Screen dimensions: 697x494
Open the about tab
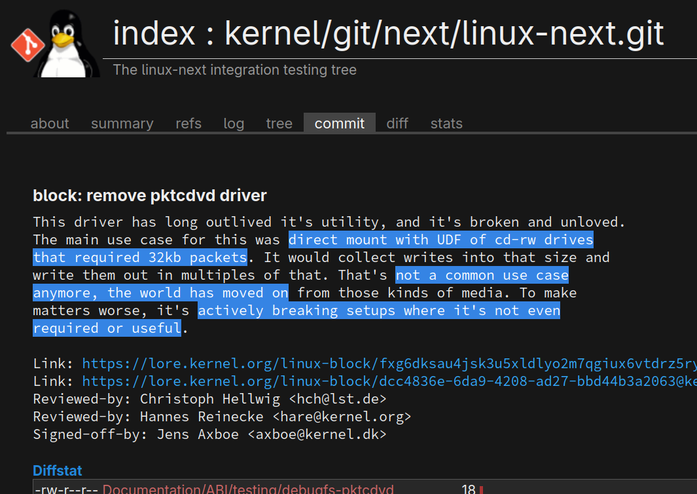(50, 123)
